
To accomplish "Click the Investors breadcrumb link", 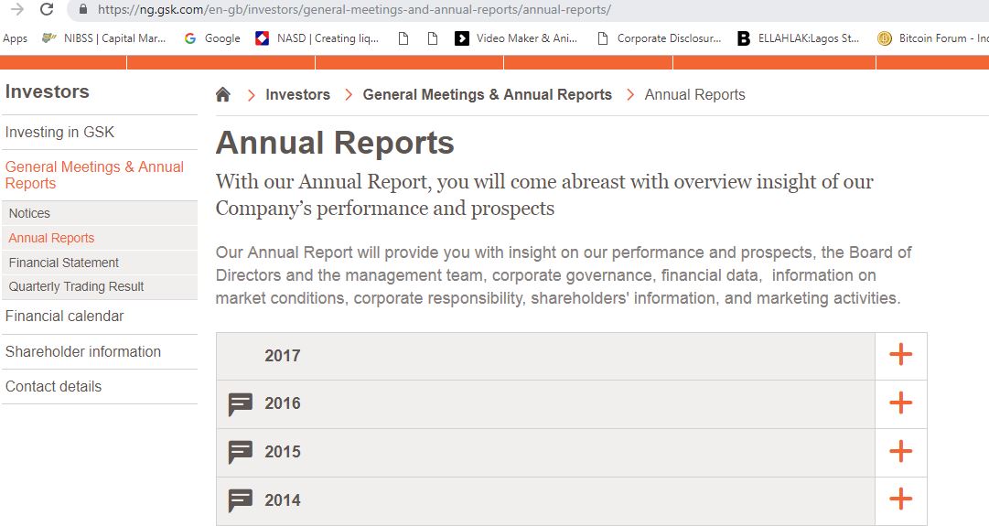I will (297, 95).
